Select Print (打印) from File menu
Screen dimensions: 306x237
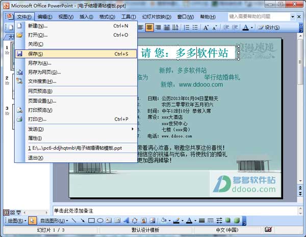(75, 119)
